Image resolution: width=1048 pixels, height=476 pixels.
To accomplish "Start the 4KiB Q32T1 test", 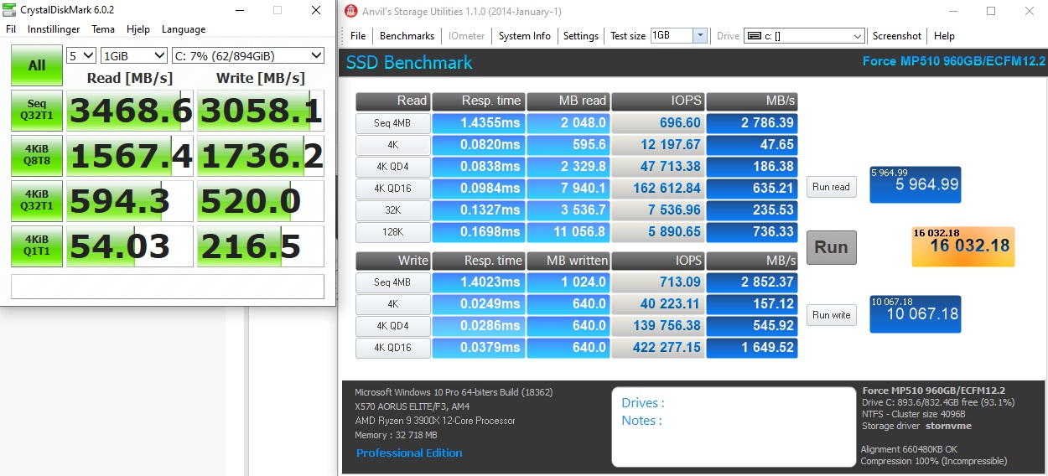I will [x=37, y=201].
